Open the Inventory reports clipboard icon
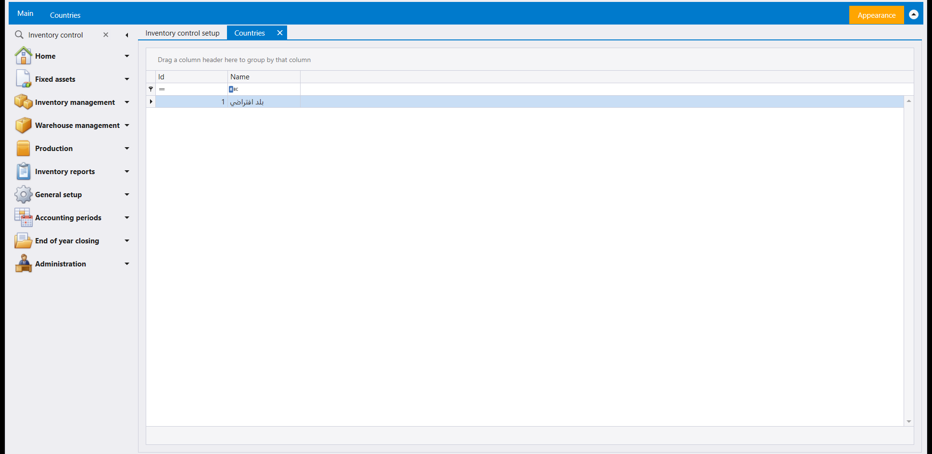This screenshot has height=454, width=932. pos(23,171)
